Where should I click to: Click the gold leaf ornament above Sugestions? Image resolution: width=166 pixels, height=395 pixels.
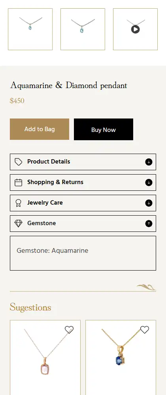146,287
